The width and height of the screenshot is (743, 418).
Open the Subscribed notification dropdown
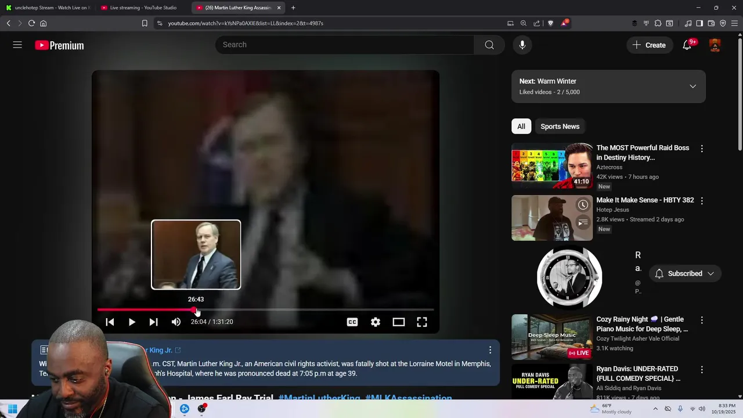[685, 273]
